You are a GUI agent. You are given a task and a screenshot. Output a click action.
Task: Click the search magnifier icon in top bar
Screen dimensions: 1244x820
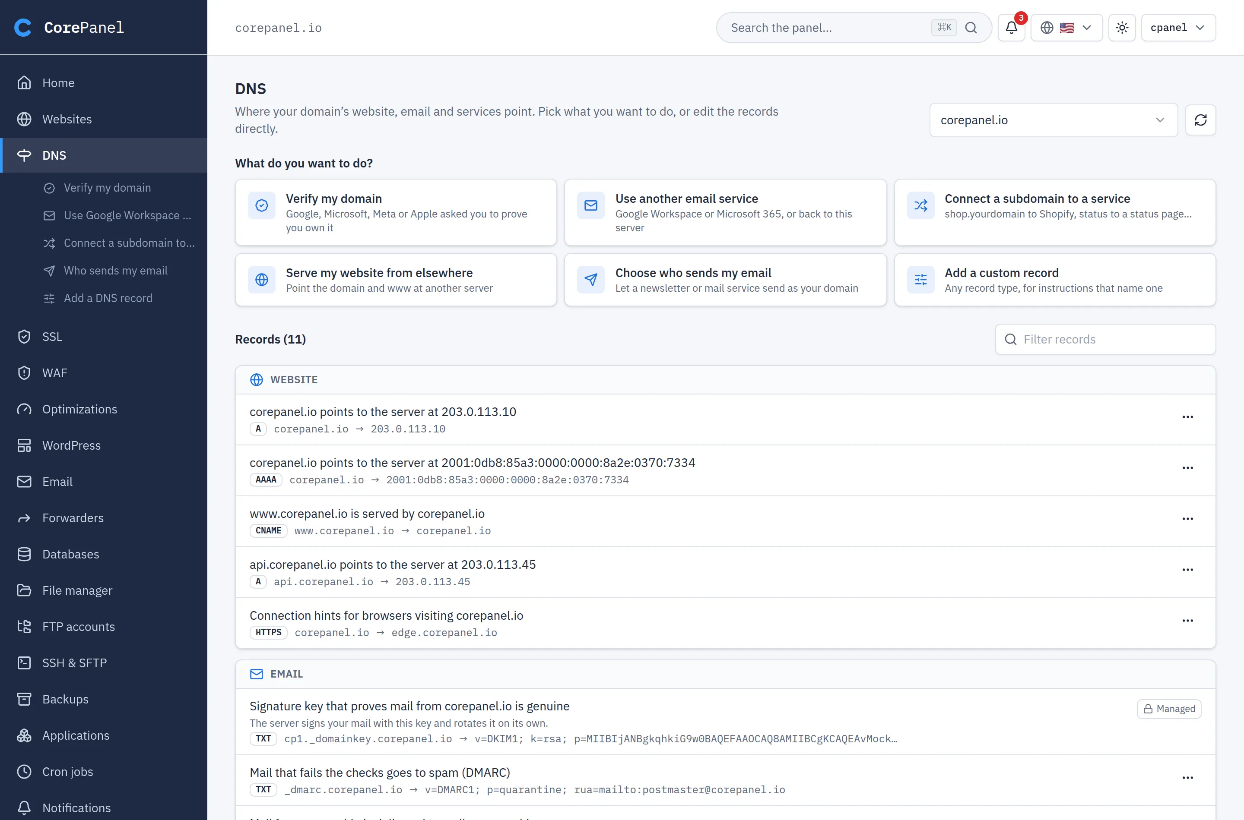[x=971, y=28]
